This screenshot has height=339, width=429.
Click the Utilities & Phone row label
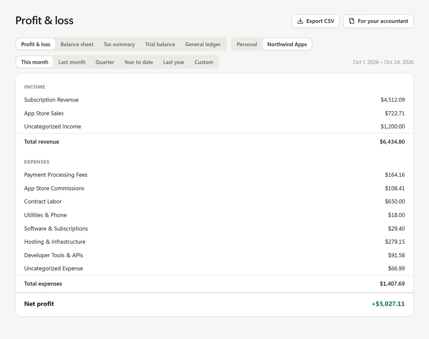coord(45,215)
